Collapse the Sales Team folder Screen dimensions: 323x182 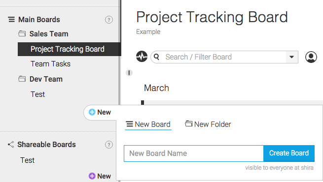coord(22,33)
